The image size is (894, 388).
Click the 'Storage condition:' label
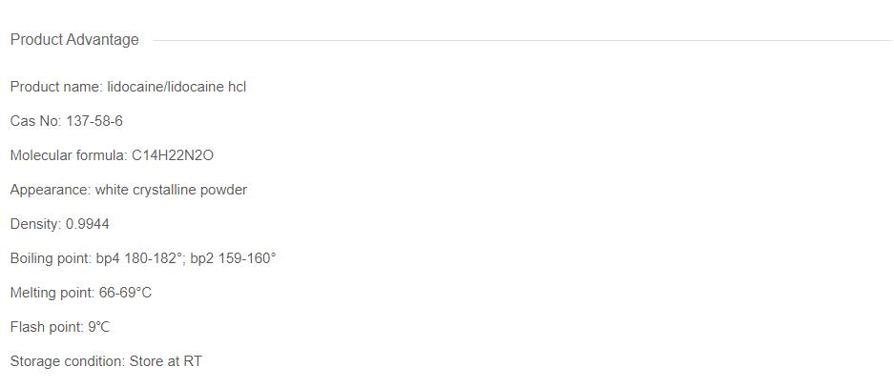pos(68,361)
